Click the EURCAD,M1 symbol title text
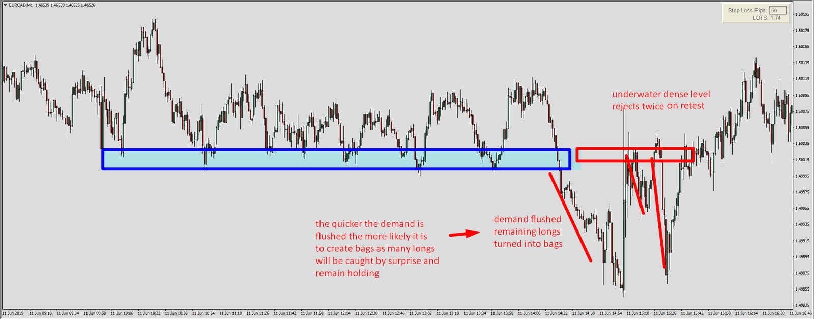 click(x=20, y=5)
